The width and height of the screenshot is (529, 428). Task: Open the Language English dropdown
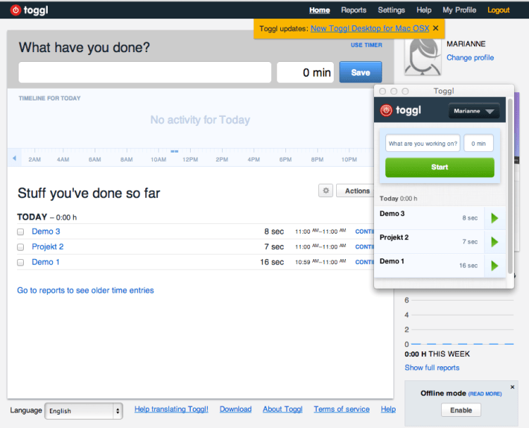click(83, 410)
